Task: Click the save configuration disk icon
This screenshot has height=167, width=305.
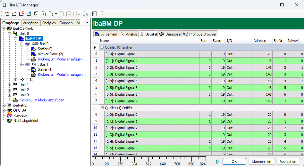Action: [x=36, y=14]
